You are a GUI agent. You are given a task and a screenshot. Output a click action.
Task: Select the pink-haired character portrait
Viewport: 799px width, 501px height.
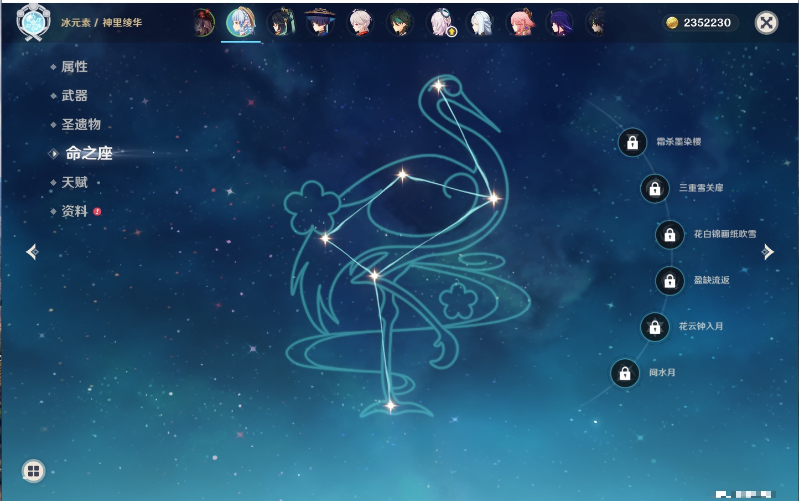coord(520,23)
